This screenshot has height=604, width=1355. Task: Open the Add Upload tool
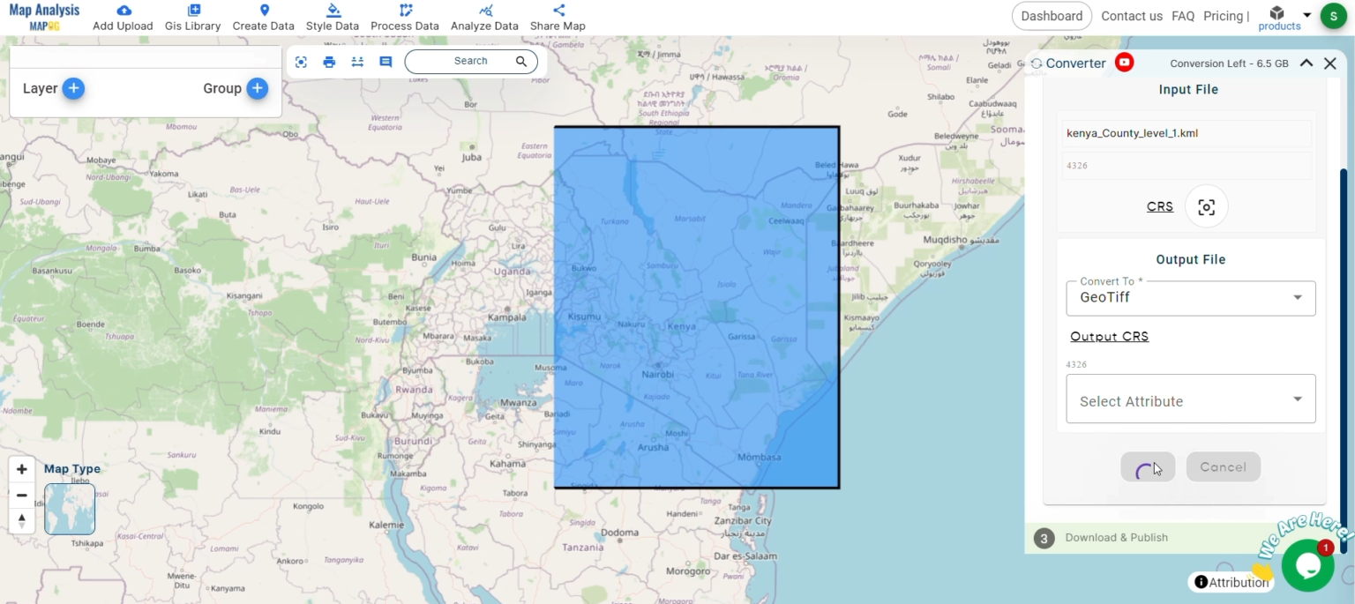[123, 16]
